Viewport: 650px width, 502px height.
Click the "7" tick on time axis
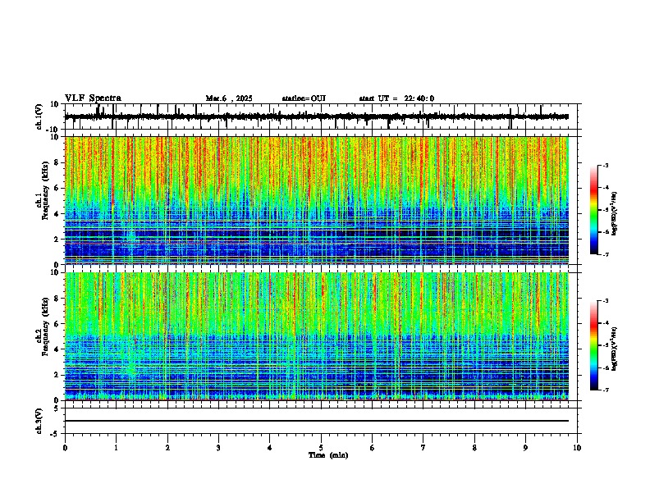[423, 448]
